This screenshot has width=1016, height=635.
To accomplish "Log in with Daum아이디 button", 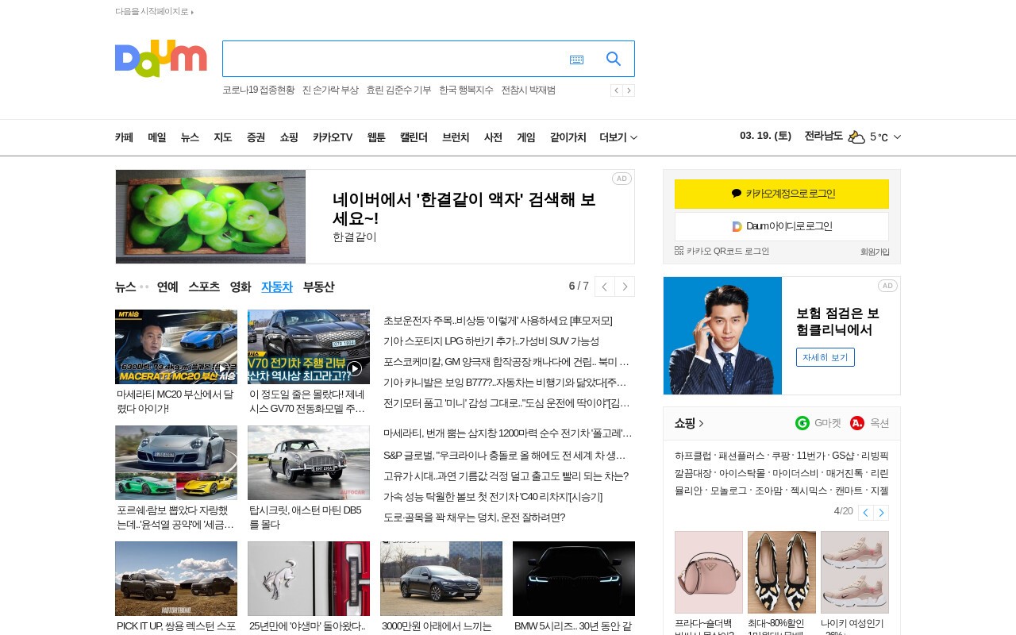I will coord(782,226).
